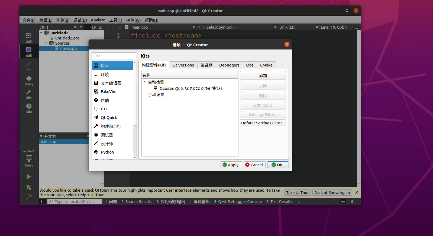Go back in editor navigation history
This screenshot has height=236, width=433.
(x=107, y=27)
